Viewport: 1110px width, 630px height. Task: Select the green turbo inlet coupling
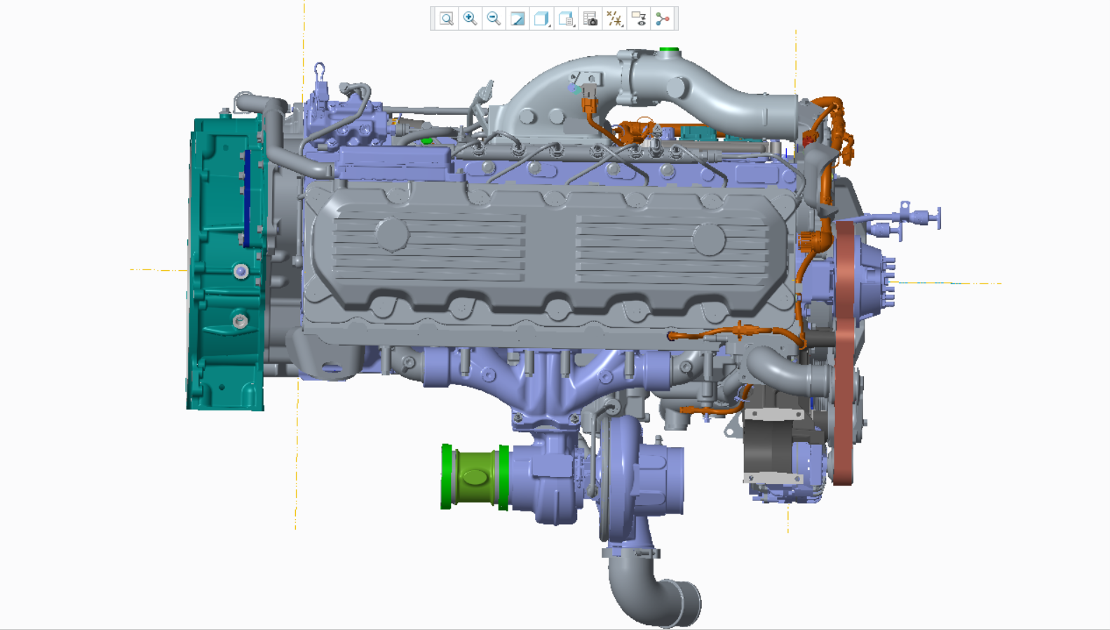tap(474, 477)
